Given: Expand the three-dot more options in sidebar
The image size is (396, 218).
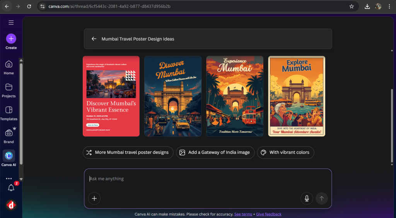Looking at the screenshot, I should (x=9, y=179).
